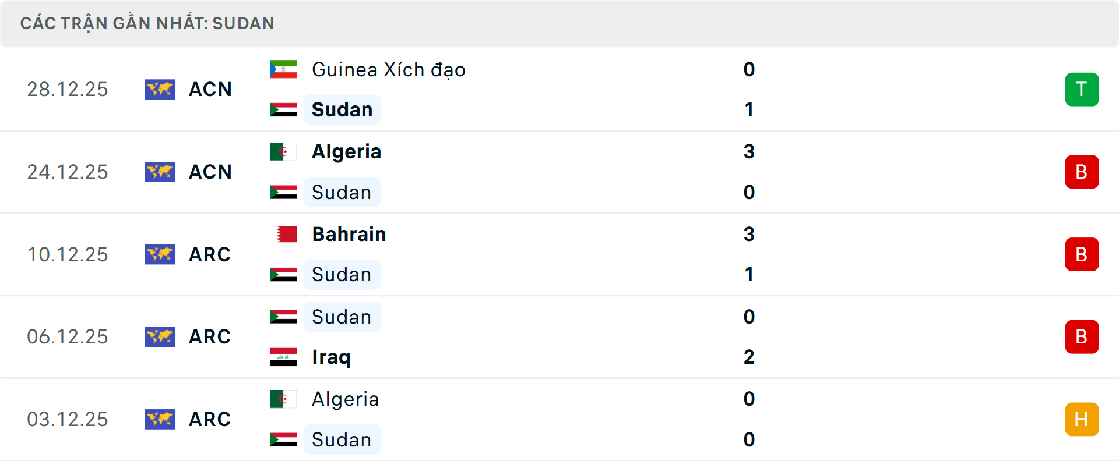Click the red B badge next to the Bahrain match
The height and width of the screenshot is (461, 1119).
1082,254
